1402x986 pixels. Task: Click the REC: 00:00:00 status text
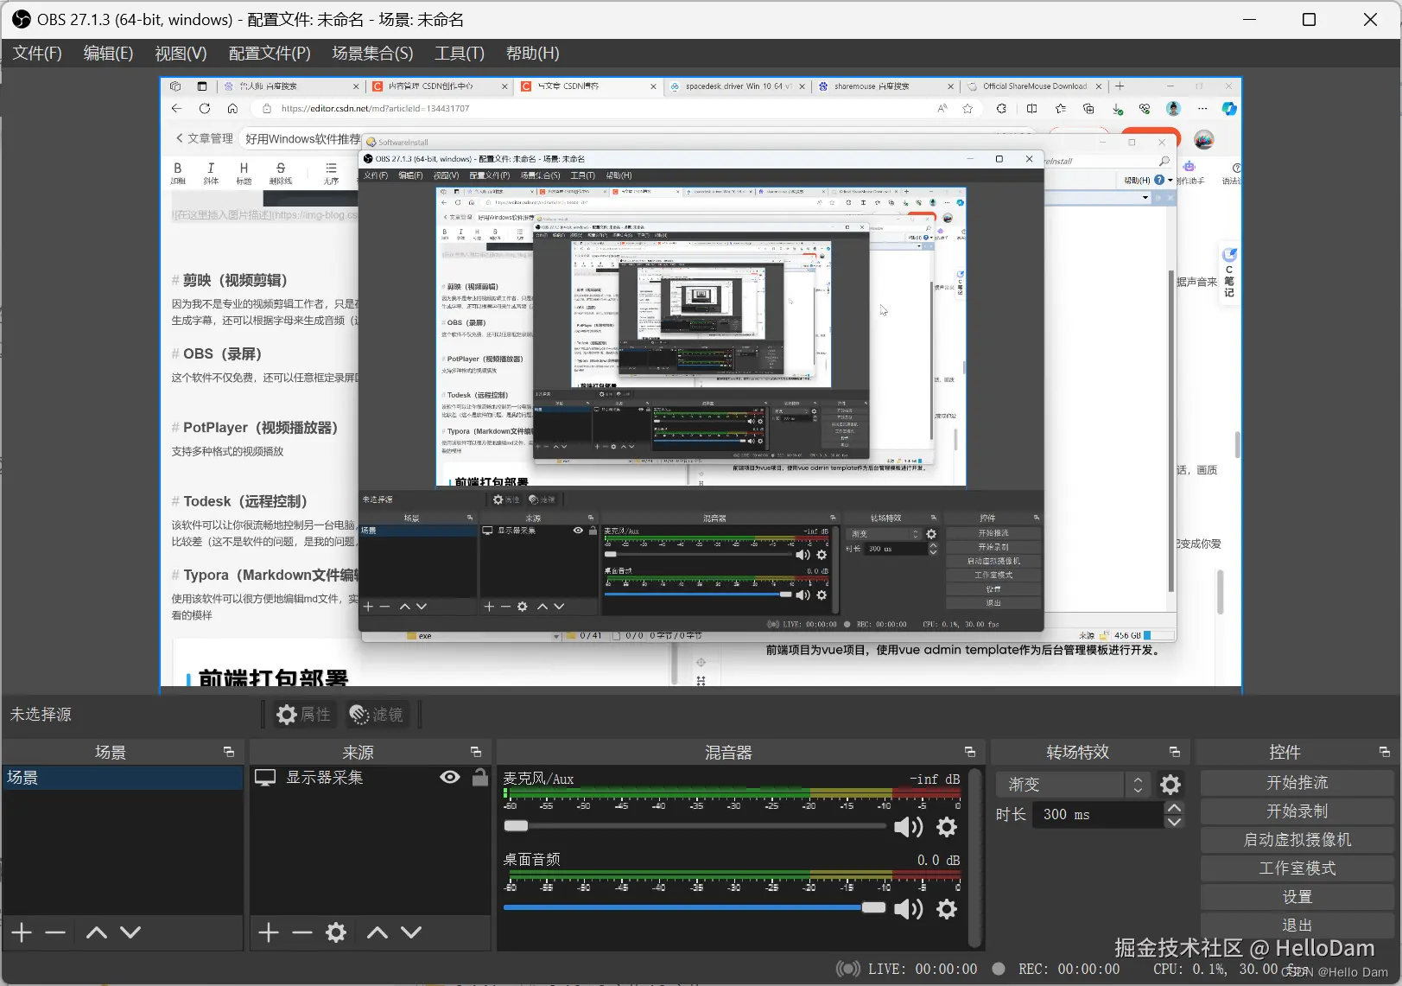pos(1069,969)
